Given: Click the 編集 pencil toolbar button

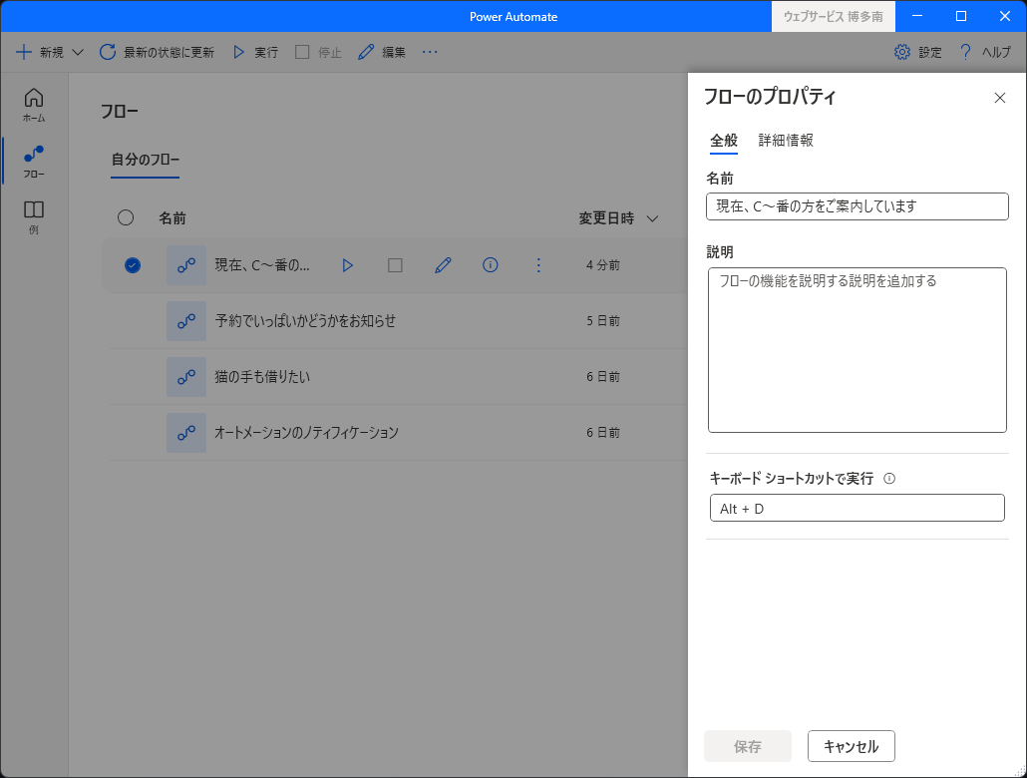Looking at the screenshot, I should coord(382,52).
